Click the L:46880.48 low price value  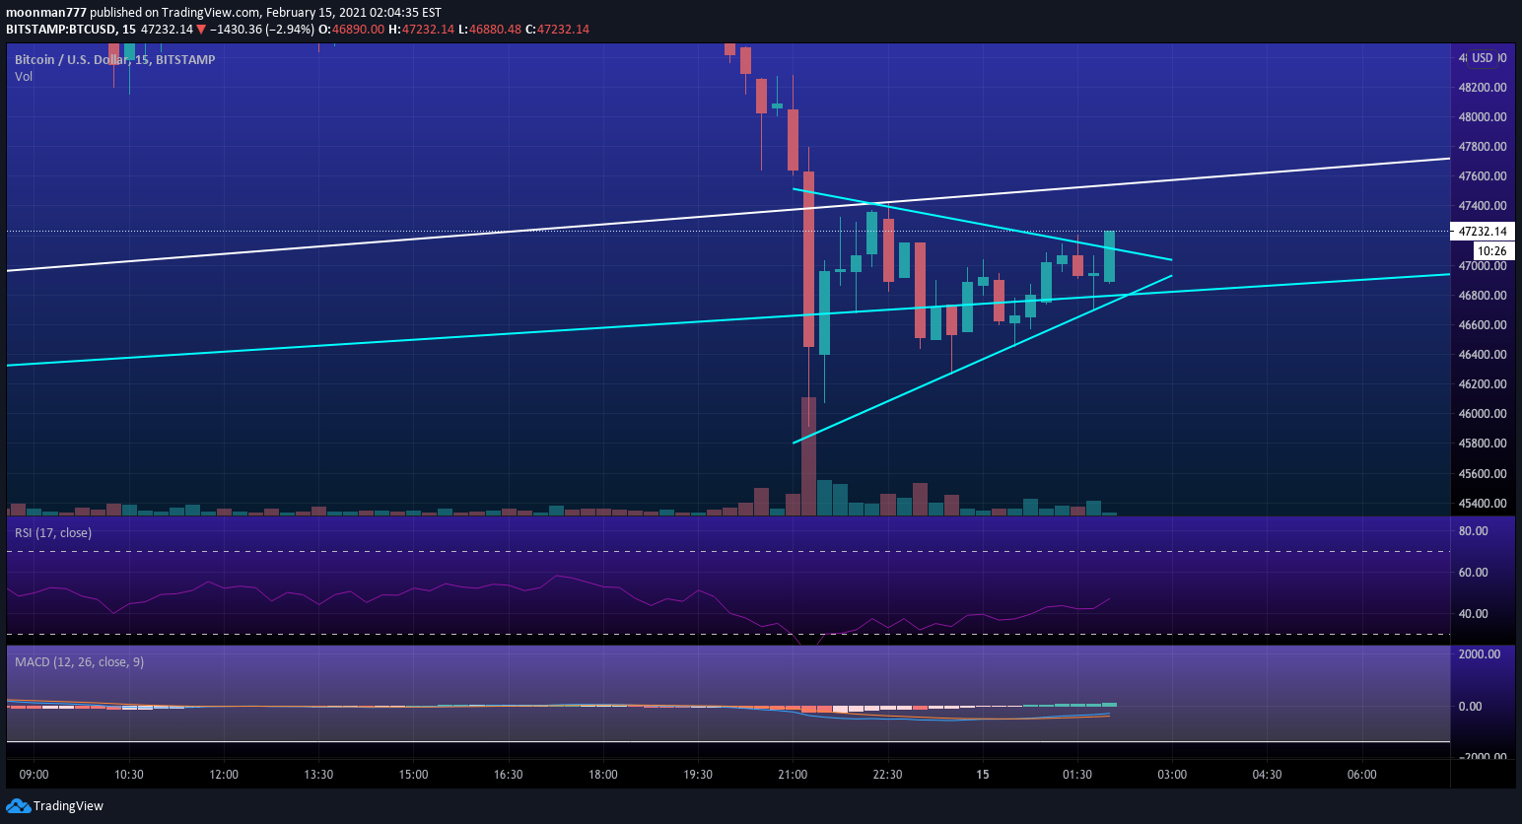click(489, 30)
